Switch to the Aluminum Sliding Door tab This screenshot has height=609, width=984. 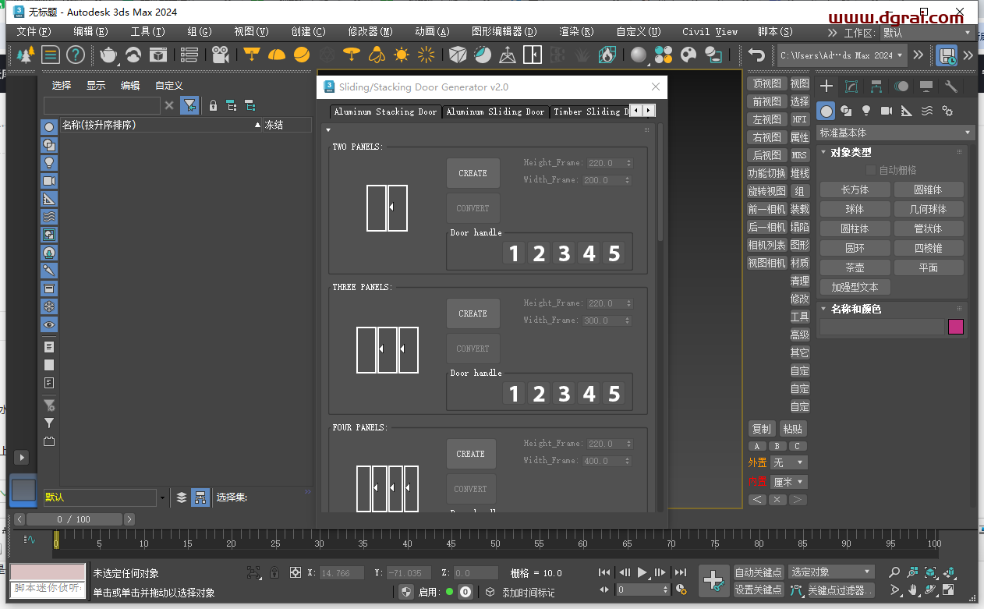(495, 112)
